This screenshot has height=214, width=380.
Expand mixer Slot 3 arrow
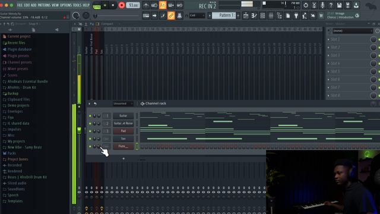click(x=328, y=55)
